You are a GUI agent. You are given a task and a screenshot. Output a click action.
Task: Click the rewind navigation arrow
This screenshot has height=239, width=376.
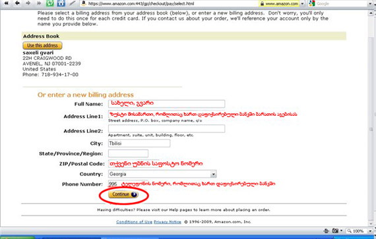[7, 3]
